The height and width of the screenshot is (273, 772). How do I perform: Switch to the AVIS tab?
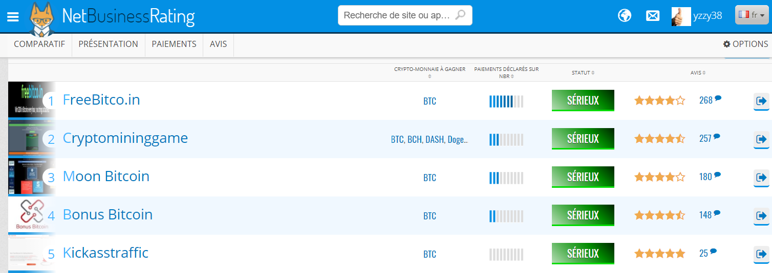tap(219, 44)
